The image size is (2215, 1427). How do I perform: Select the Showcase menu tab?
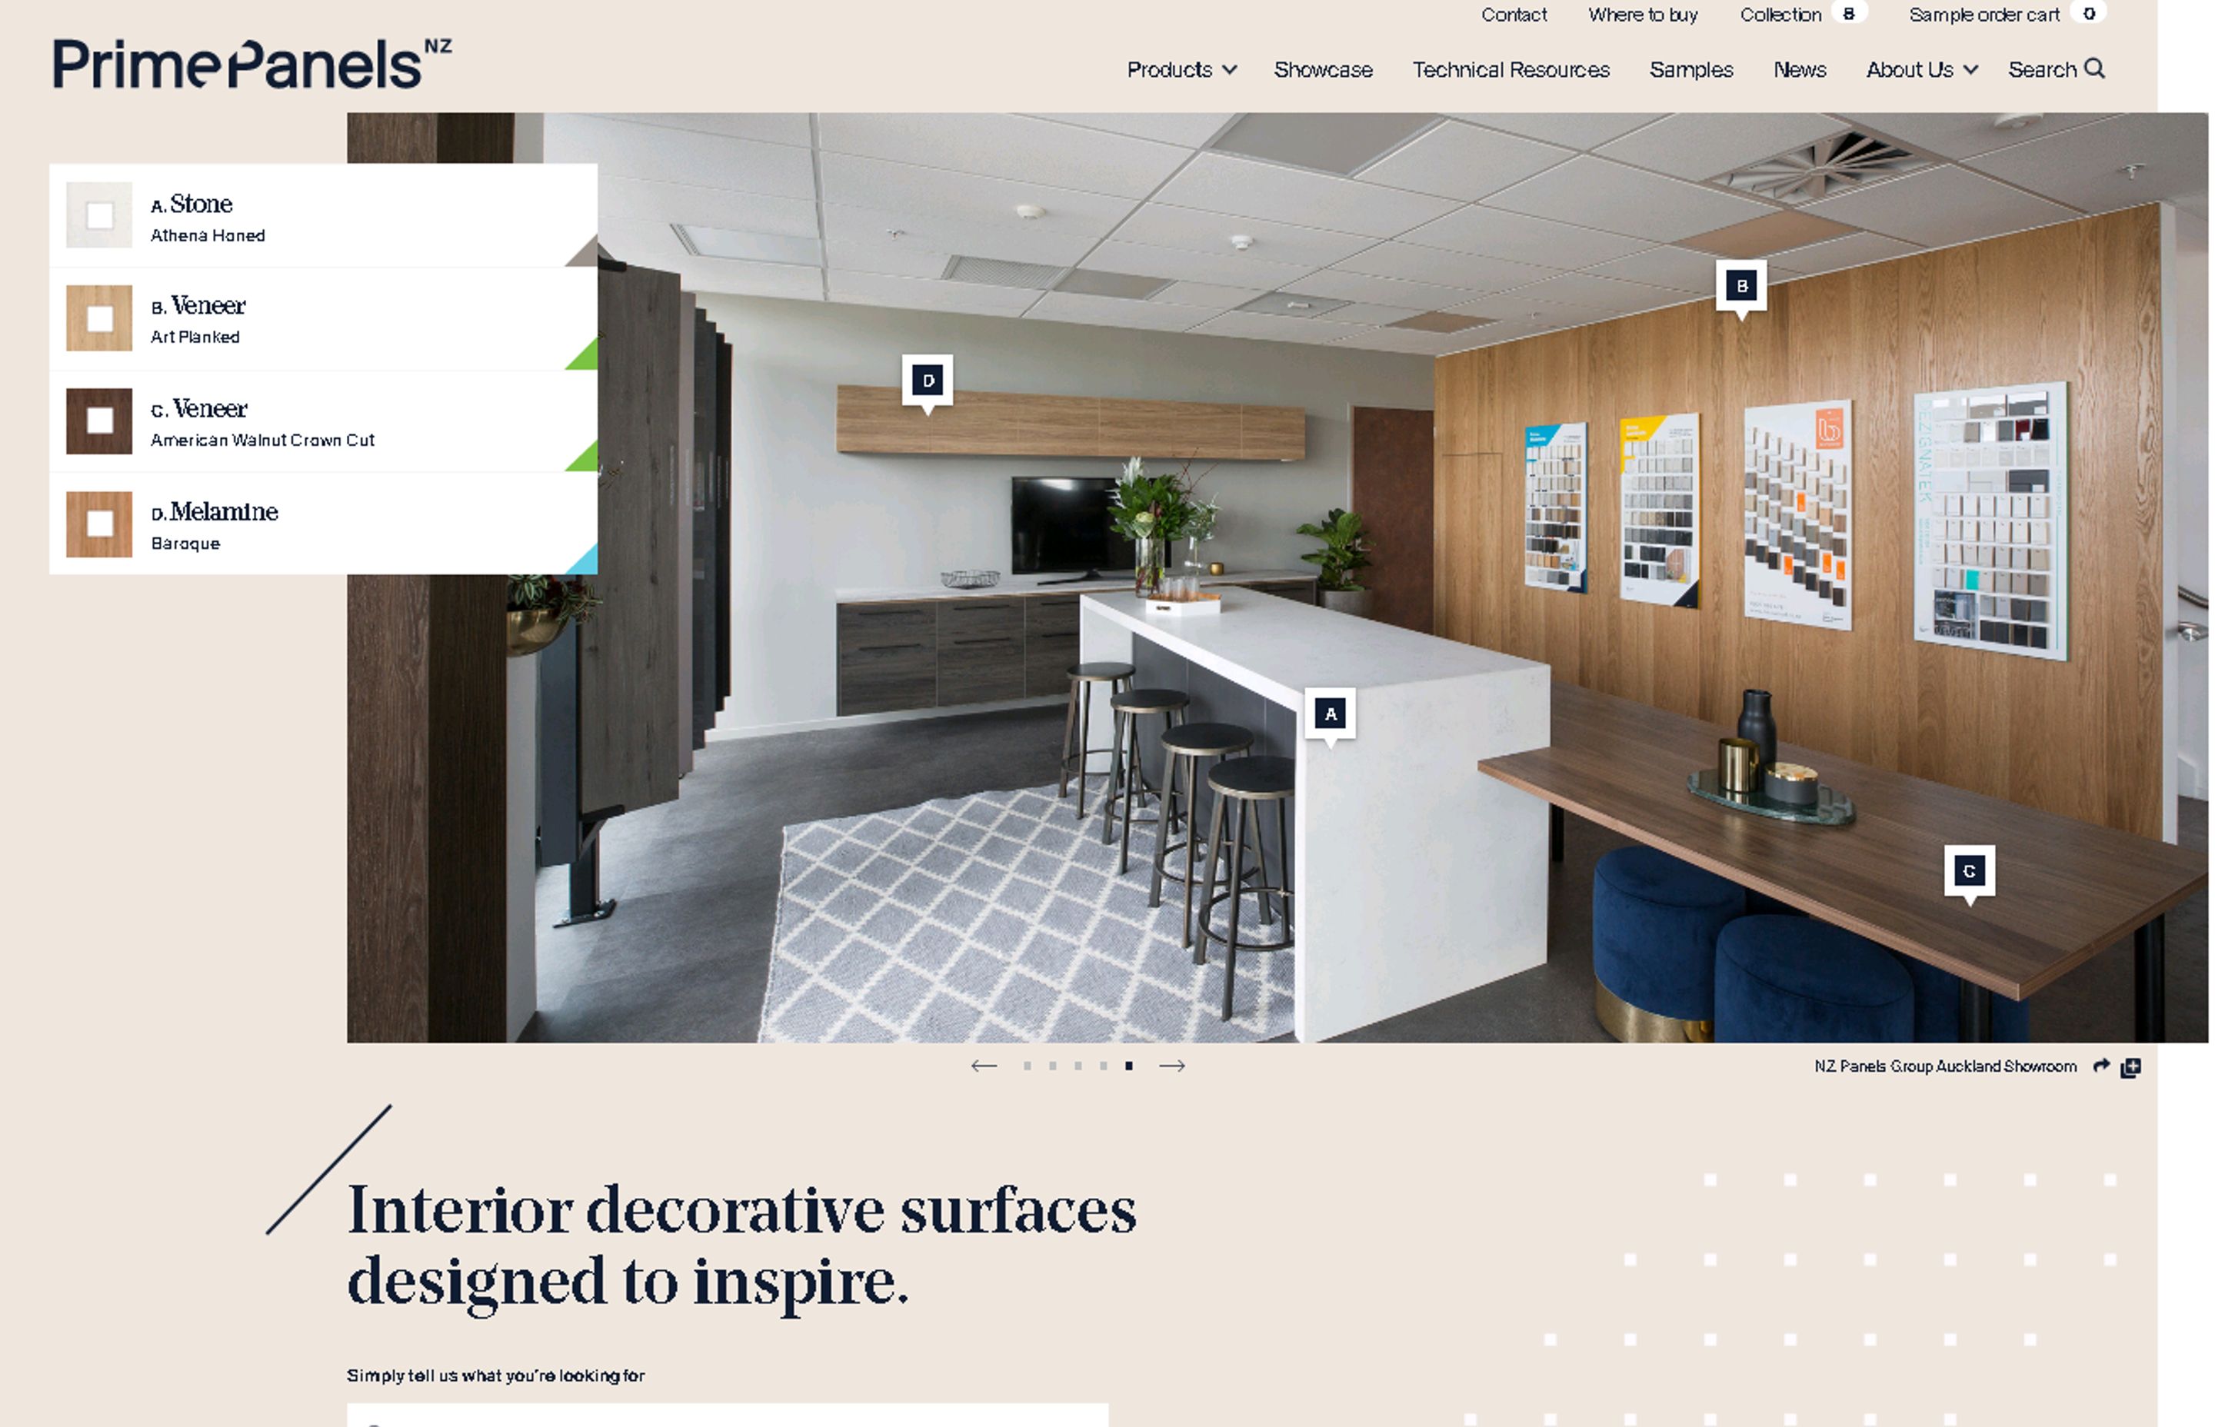(1322, 69)
